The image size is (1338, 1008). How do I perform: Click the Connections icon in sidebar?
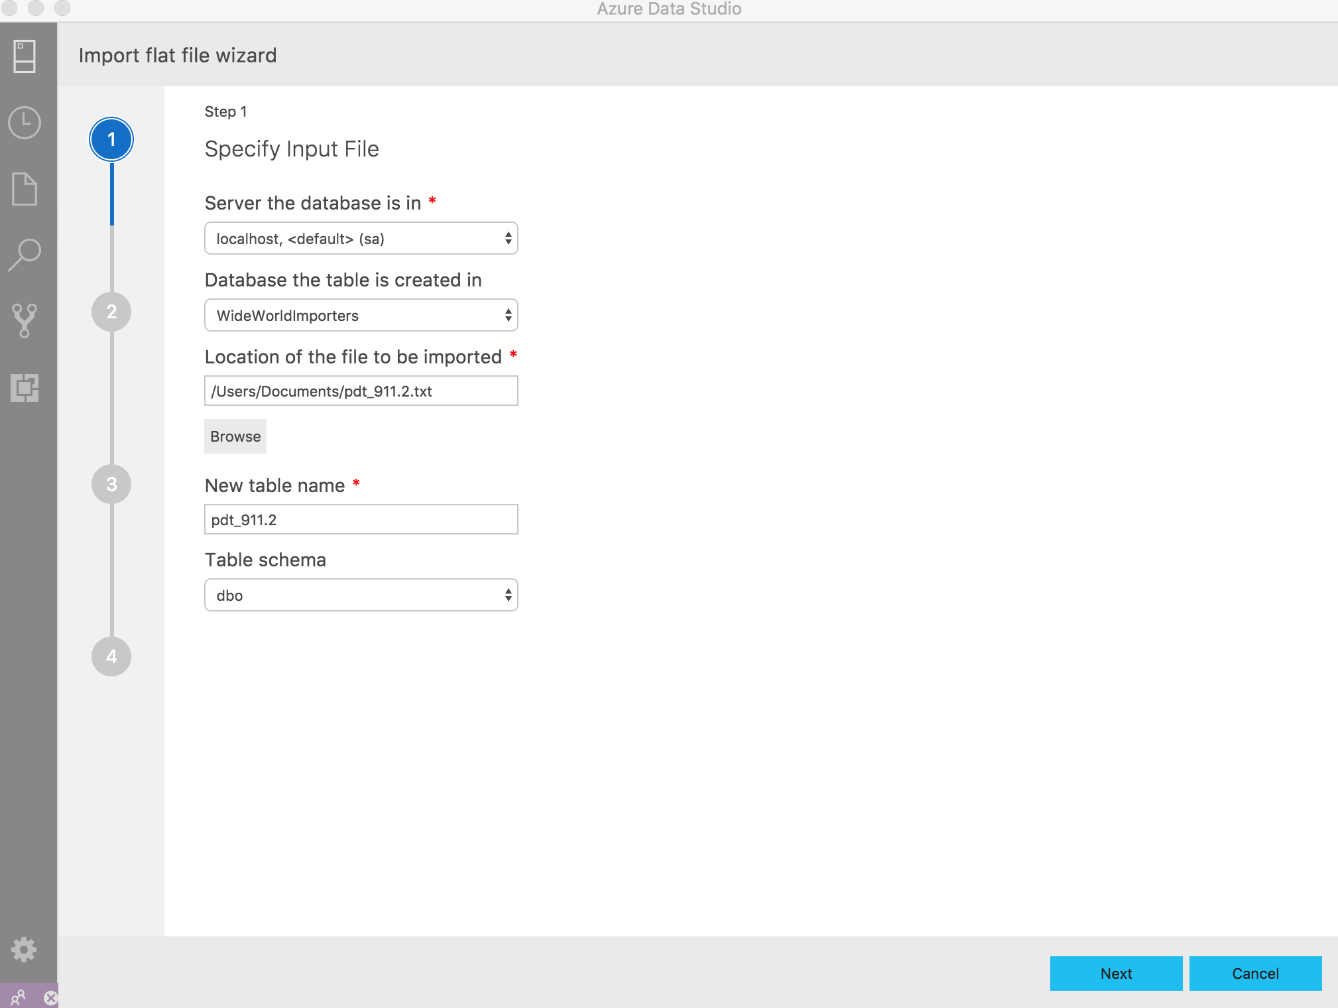pos(25,57)
